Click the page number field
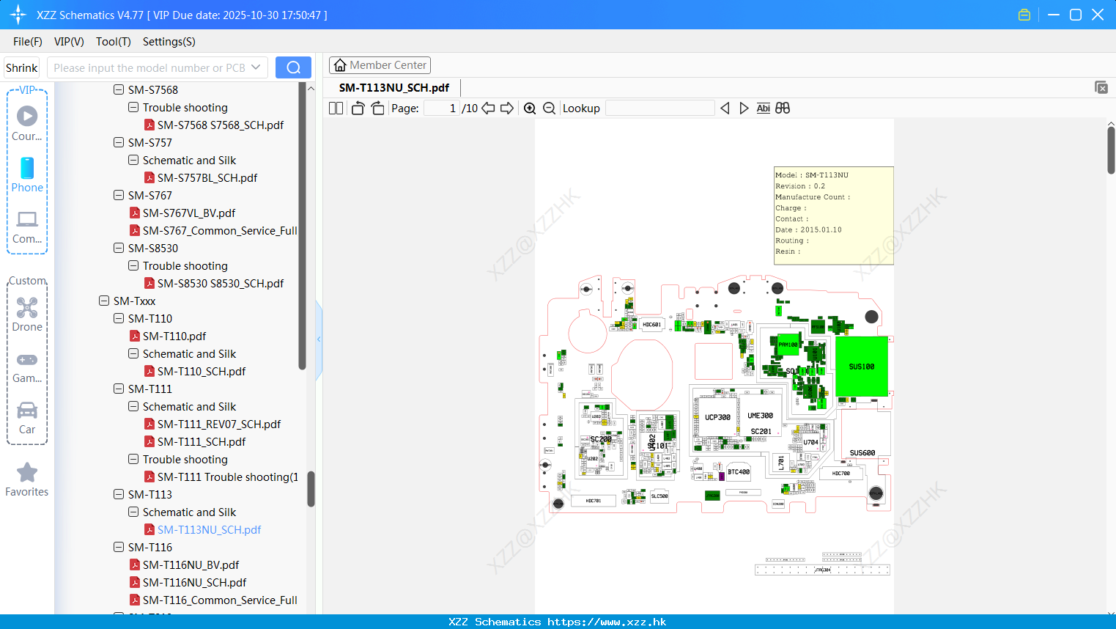The image size is (1116, 629). [441, 108]
